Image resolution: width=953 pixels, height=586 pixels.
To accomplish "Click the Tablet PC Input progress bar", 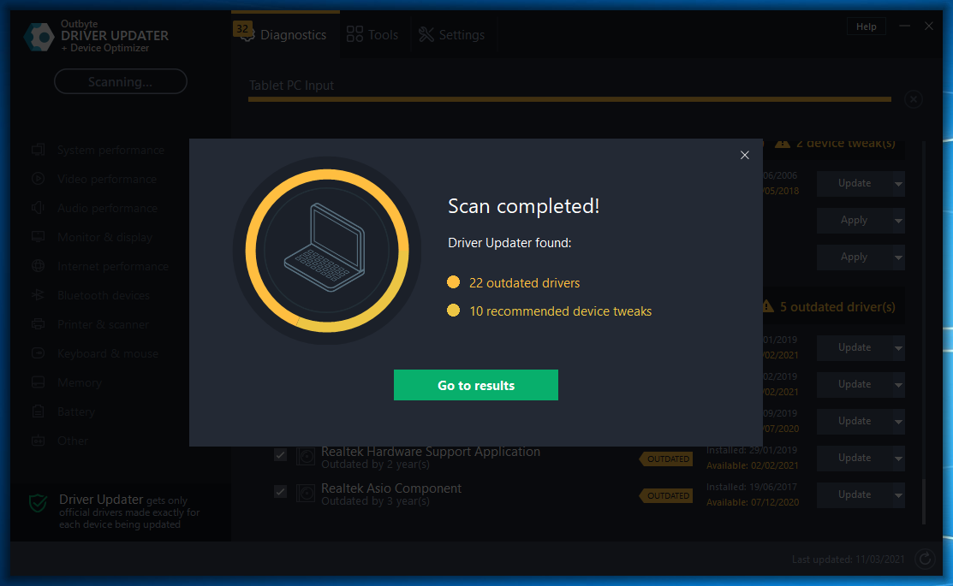I will coord(569,99).
